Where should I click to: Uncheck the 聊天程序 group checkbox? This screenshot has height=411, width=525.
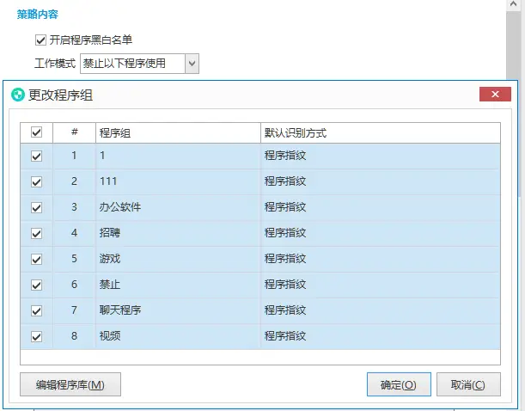tap(36, 310)
